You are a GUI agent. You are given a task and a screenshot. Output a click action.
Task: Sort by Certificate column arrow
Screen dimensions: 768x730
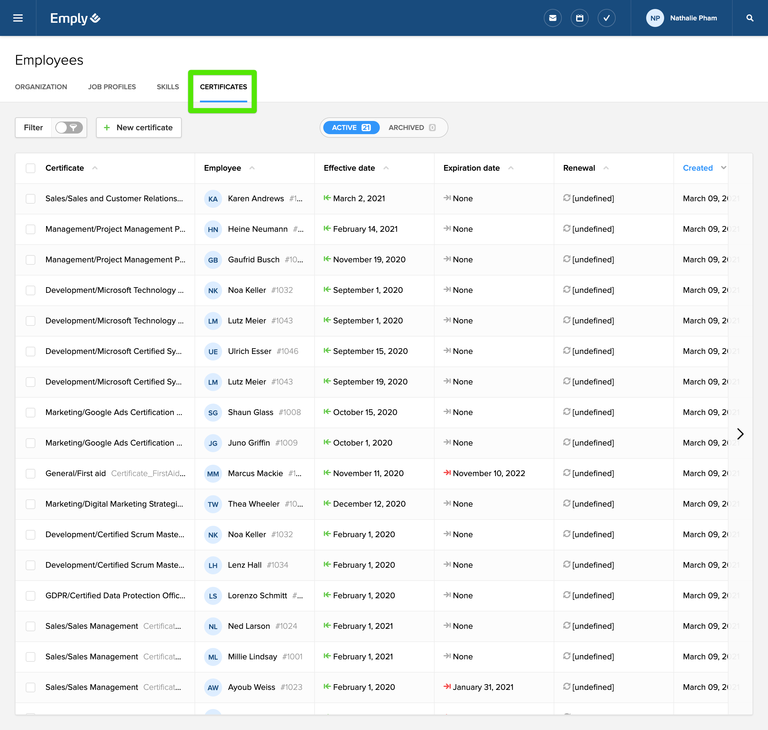95,168
